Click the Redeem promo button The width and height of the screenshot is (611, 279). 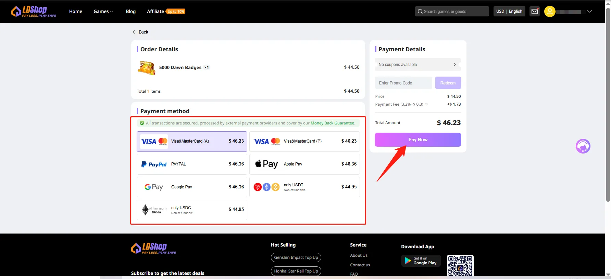click(x=448, y=83)
